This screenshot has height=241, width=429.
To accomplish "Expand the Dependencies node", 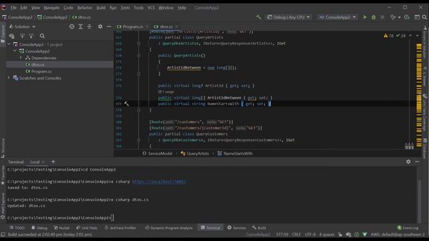I will 21,58.
